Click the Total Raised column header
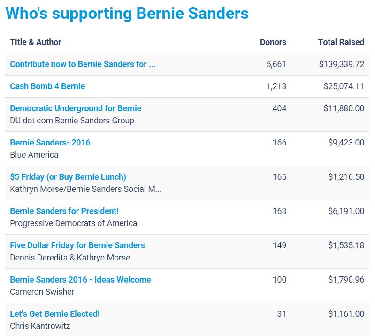 [x=341, y=42]
